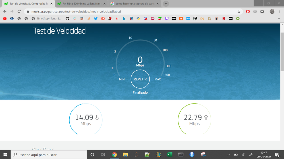This screenshot has width=284, height=159.
Task: Open the green play-button bookmark
Action: click(238, 19)
